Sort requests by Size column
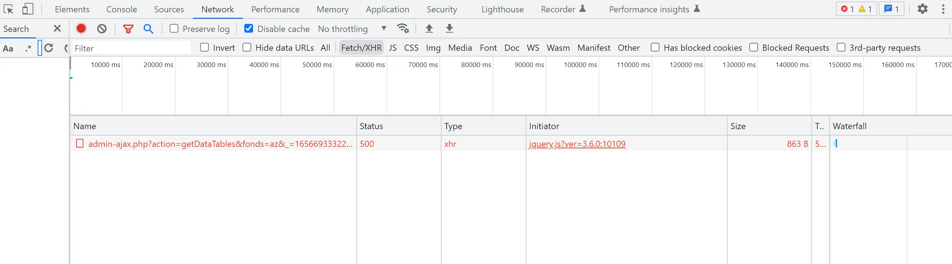The height and width of the screenshot is (264, 952). click(769, 126)
